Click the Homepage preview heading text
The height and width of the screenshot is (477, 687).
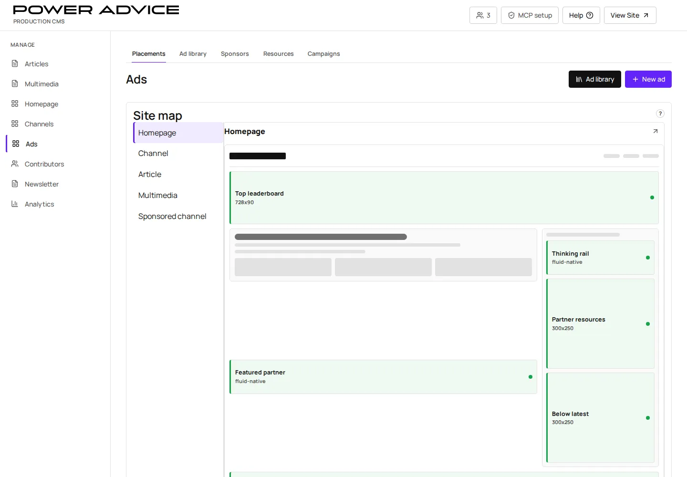click(x=245, y=132)
